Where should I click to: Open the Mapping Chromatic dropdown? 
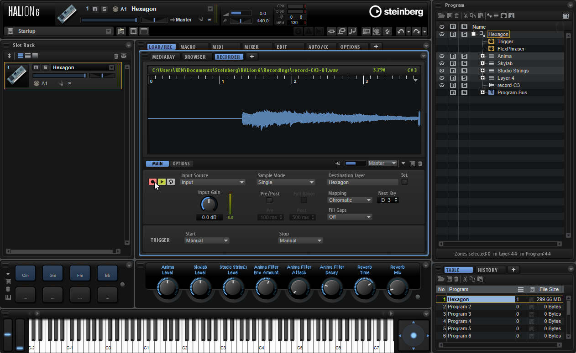tap(350, 200)
